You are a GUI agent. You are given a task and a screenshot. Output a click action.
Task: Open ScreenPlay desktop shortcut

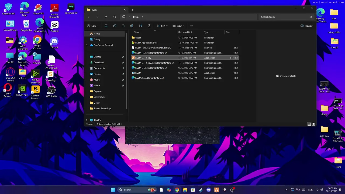point(50,76)
